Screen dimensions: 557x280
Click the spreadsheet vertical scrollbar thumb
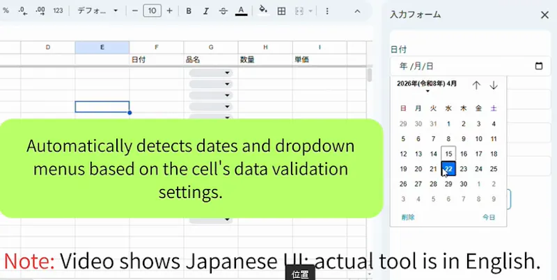[370, 75]
